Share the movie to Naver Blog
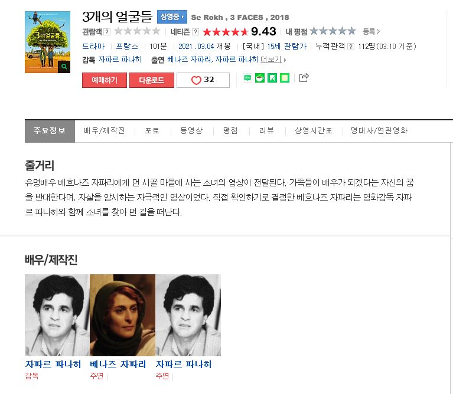The image size is (453, 394). tap(247, 78)
